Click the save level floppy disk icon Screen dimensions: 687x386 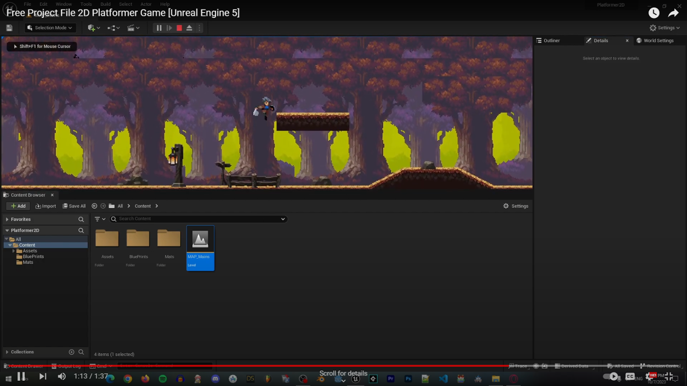tap(9, 28)
